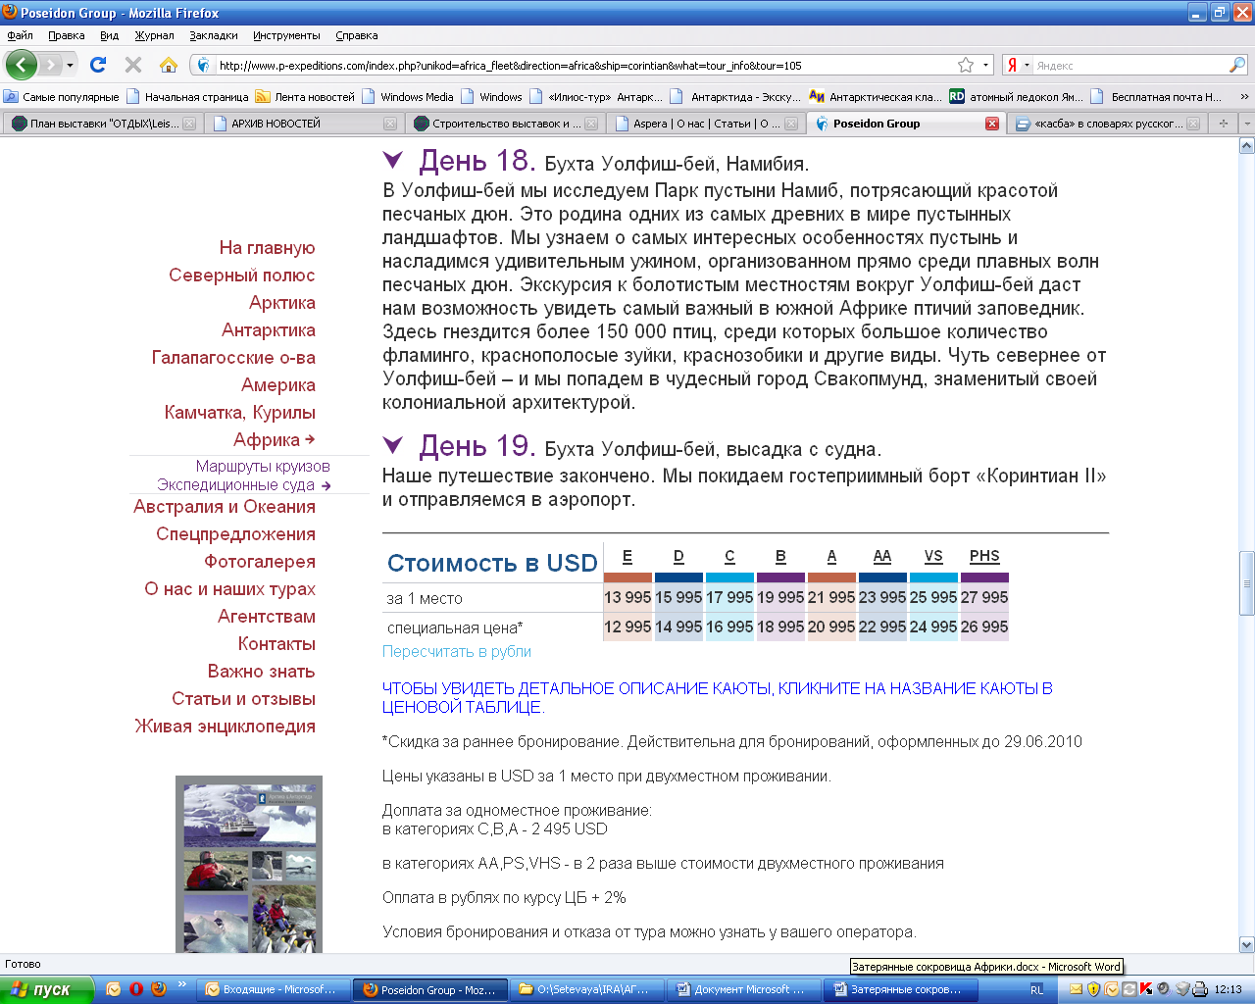Click the brochure cover thumbnail in the sidebar
This screenshot has width=1255, height=1004.
tap(249, 864)
